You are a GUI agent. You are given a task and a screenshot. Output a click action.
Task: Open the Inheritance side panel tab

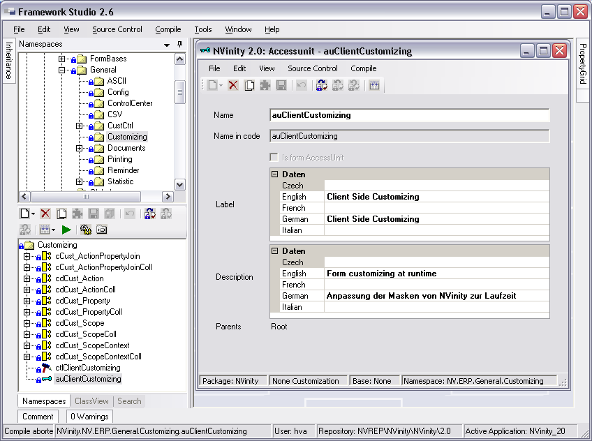[9, 60]
